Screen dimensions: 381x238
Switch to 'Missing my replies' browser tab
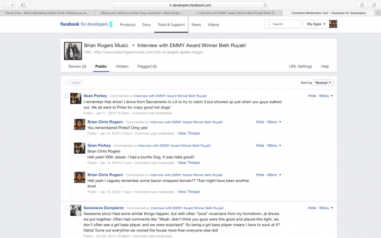142,13
